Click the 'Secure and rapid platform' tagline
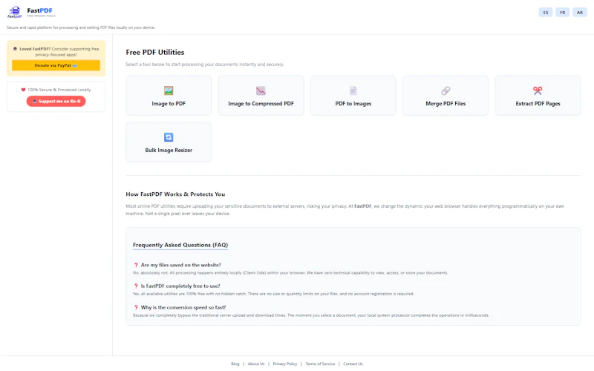This screenshot has height=371, width=594. 81,27
